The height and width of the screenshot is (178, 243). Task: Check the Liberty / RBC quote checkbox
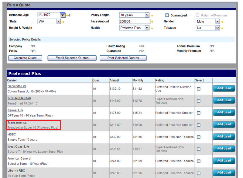[199, 173]
